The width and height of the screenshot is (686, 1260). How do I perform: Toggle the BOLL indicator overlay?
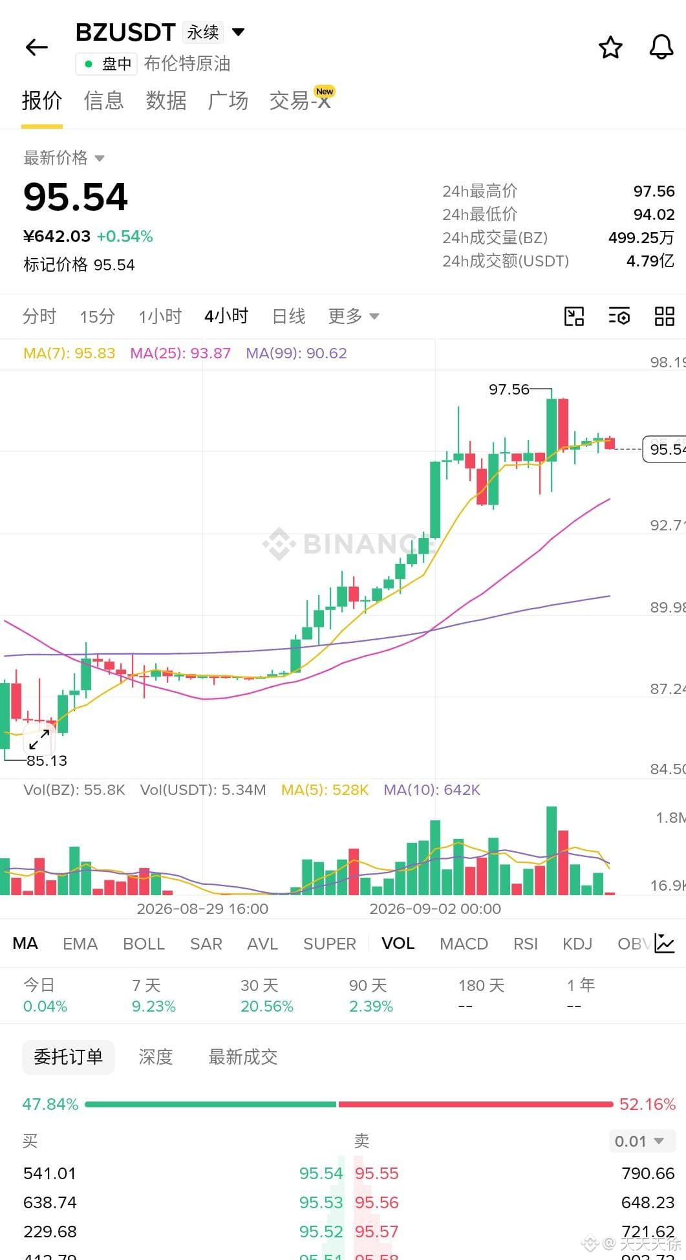point(144,944)
